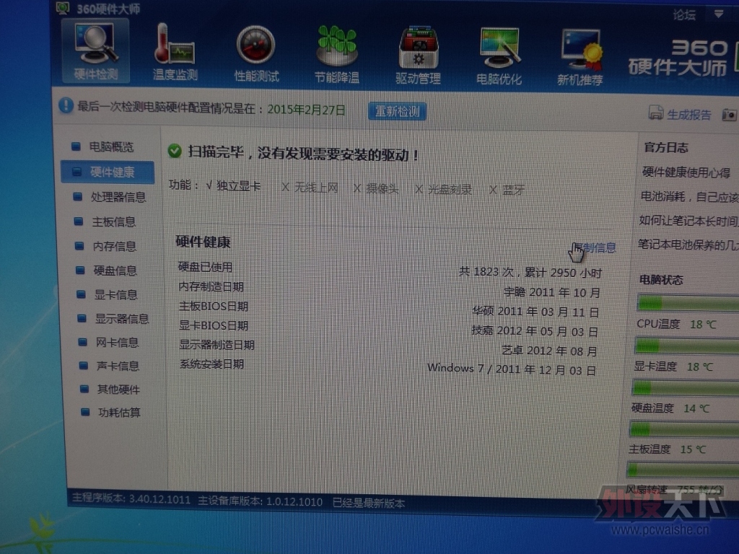
Task: Open the 硬件健康使用心得 log article
Action: 686,172
